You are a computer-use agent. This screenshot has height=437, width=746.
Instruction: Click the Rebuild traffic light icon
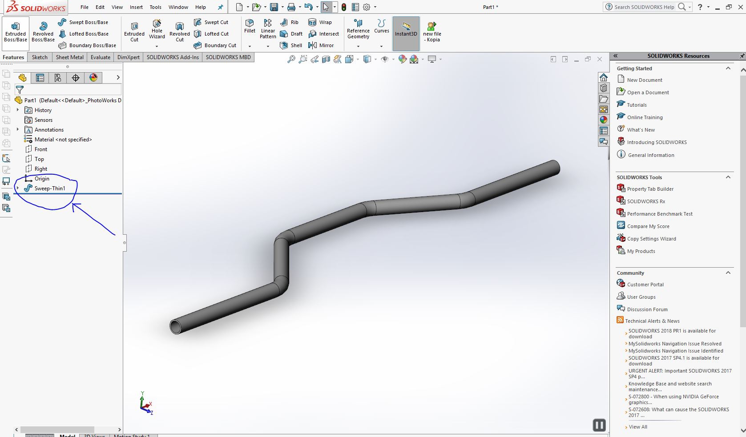pos(344,7)
